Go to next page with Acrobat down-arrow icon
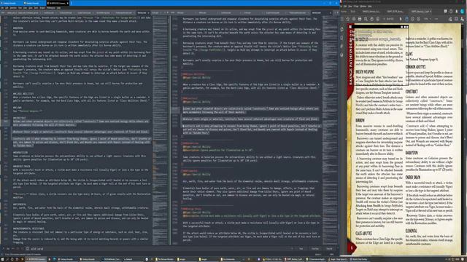 (378, 19)
